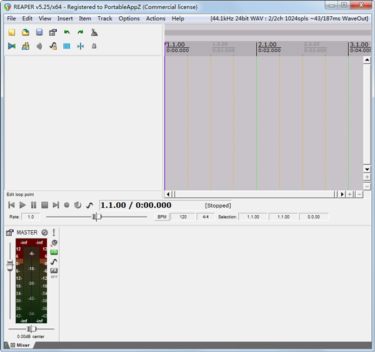The image size is (375, 352).
Task: Toggle master mono/stereo circle button
Action: pos(44,233)
